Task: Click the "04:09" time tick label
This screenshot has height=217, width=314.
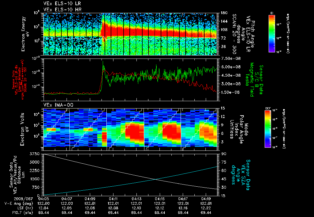Action: pos(90,199)
